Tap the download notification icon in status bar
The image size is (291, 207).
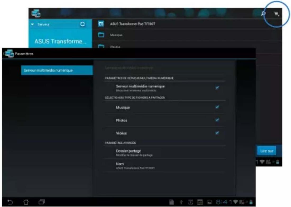[x=190, y=202]
